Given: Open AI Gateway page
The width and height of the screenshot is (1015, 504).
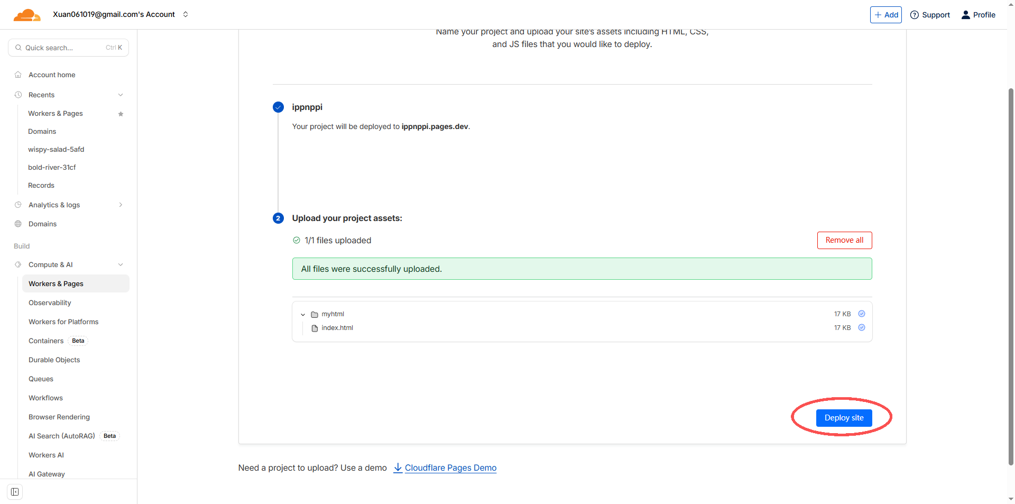Looking at the screenshot, I should click(x=47, y=474).
